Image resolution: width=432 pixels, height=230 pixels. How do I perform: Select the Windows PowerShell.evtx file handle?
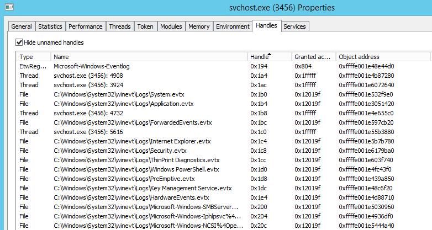click(x=224, y=169)
